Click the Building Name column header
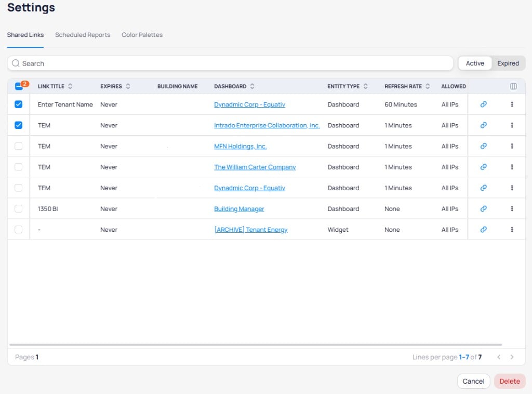This screenshot has width=532, height=394. [178, 86]
